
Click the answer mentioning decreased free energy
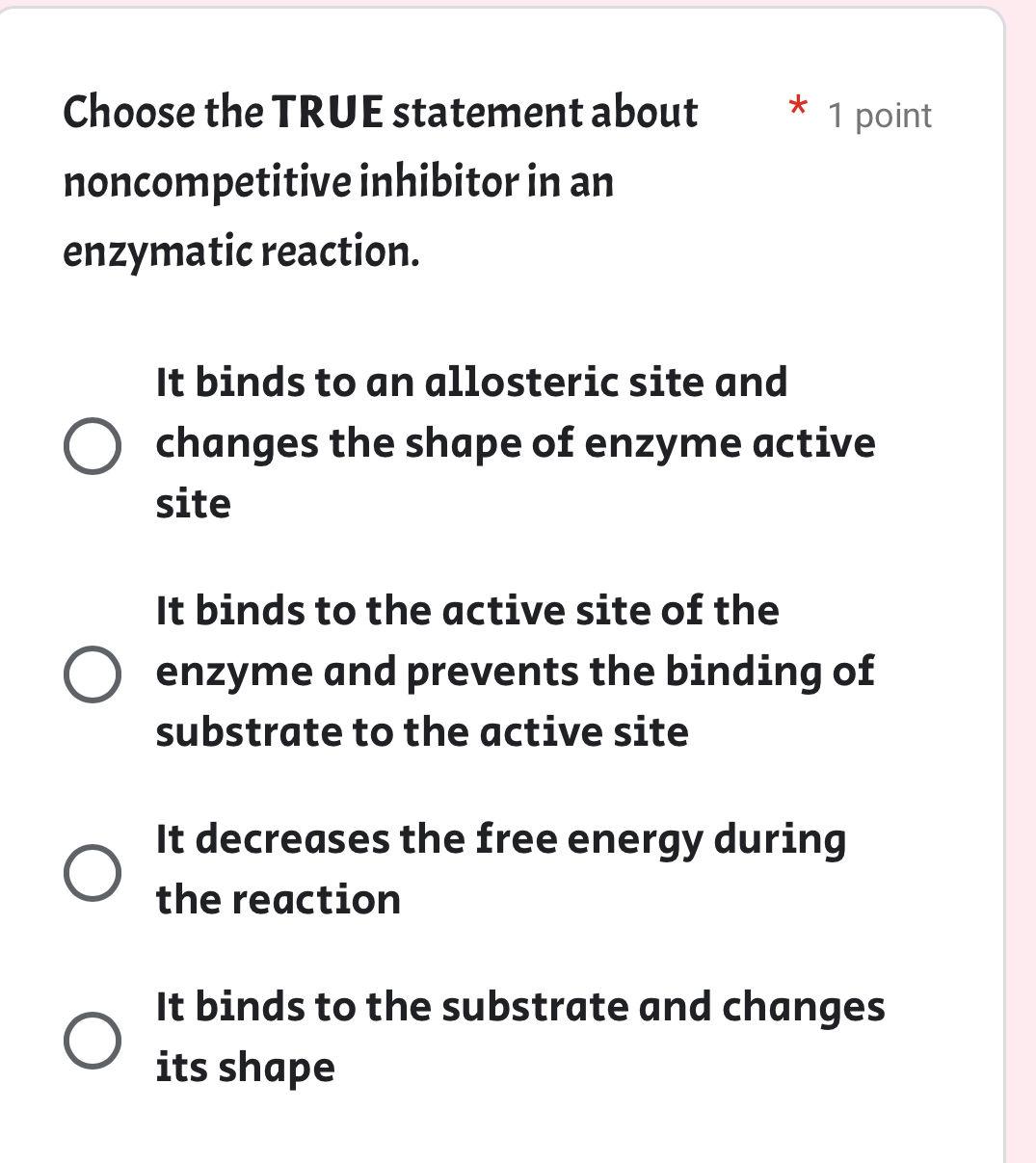pyautogui.click(x=502, y=866)
